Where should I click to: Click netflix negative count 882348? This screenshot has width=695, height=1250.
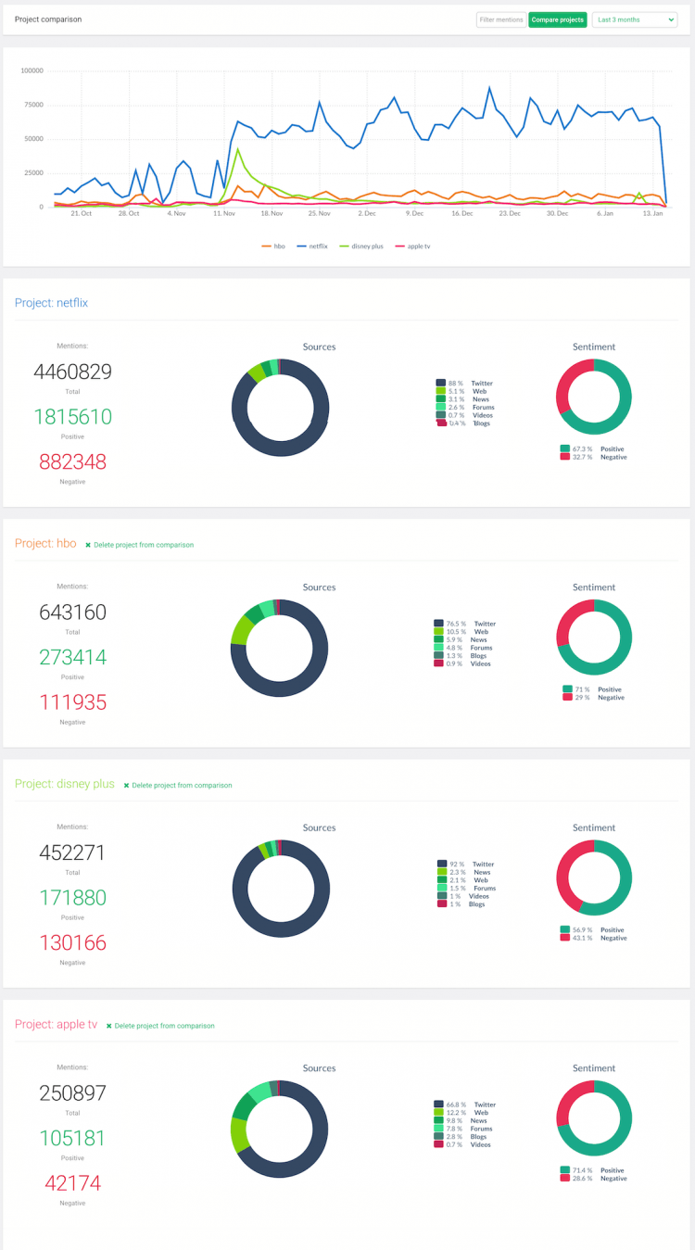[72, 461]
